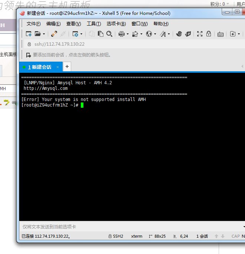Launch Xftp from the toolbar icon
Viewport: 245px width, 254px height.
point(188,34)
